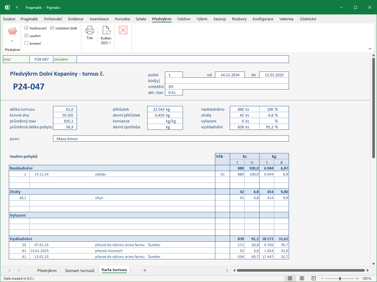
Task: Click the Tisk printer icon
Action: (x=90, y=30)
